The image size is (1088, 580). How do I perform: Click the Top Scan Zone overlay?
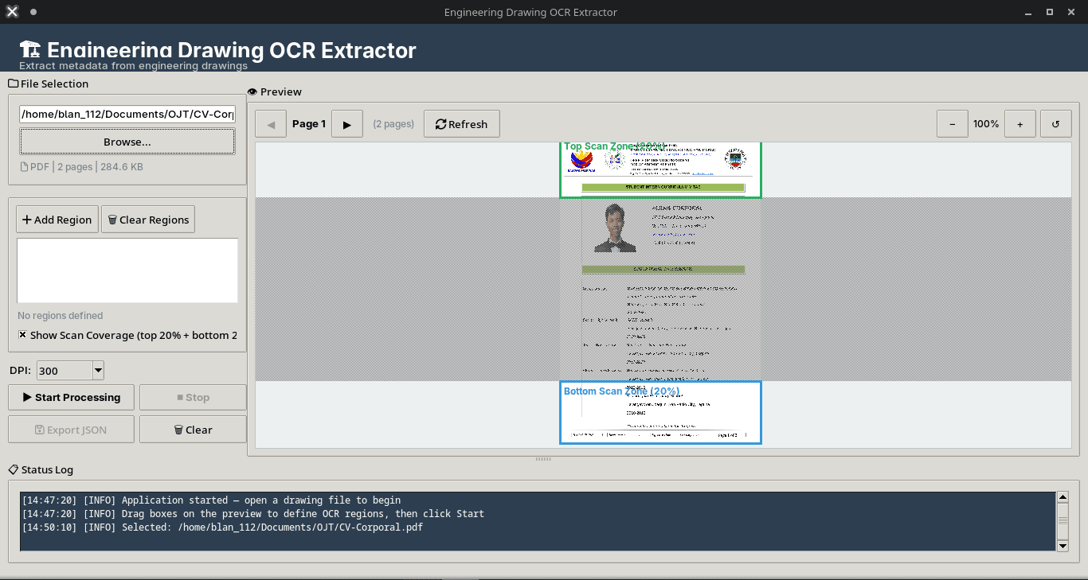(x=660, y=169)
